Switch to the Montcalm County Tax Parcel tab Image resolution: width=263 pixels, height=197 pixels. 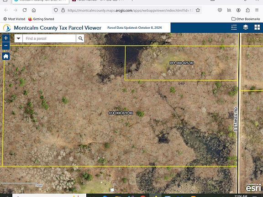coord(40,1)
